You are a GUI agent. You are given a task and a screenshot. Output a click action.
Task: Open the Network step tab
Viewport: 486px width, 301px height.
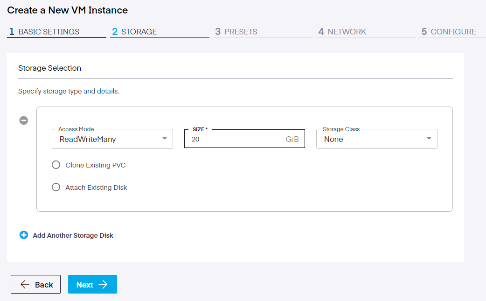click(x=347, y=32)
